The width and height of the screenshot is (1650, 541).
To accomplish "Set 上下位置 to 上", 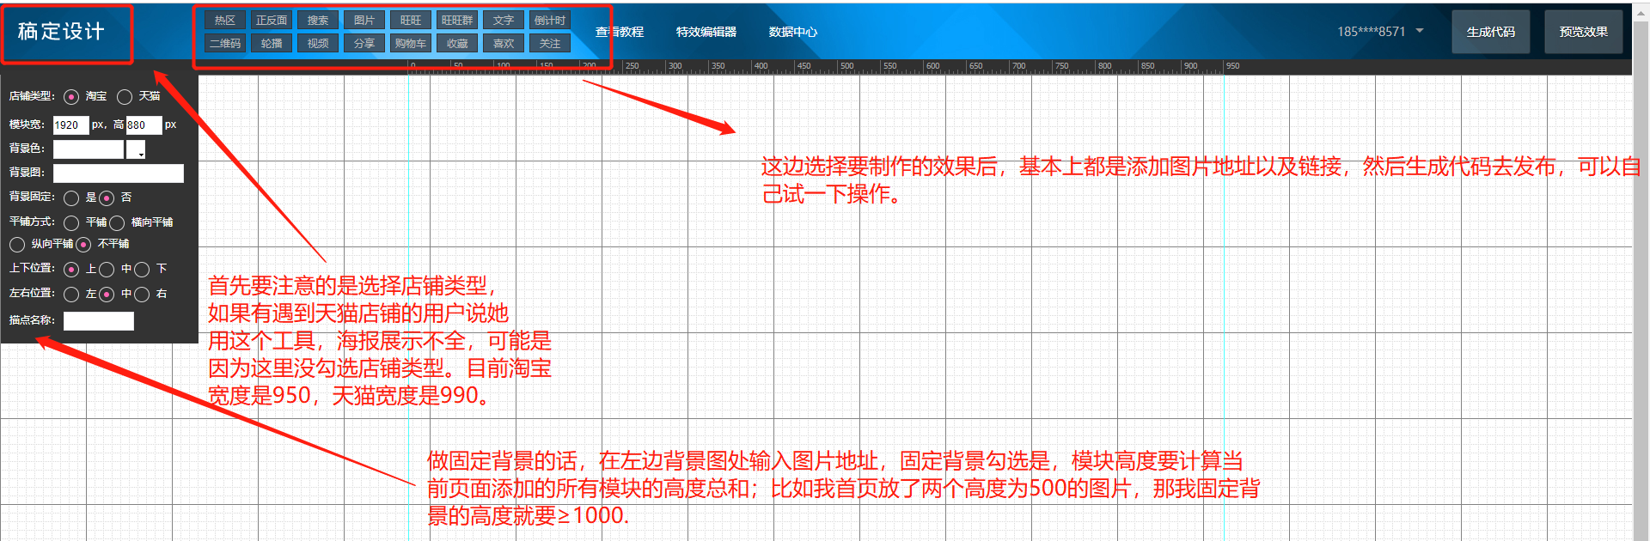I will (x=71, y=270).
